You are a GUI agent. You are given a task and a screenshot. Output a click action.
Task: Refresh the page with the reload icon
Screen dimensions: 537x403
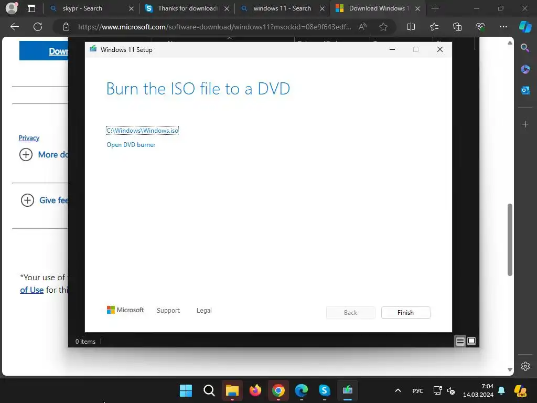(38, 27)
